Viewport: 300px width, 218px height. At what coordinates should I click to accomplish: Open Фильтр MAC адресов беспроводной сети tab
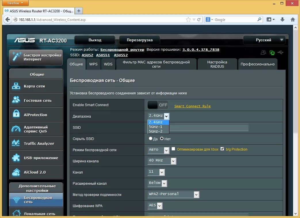tap(156, 64)
